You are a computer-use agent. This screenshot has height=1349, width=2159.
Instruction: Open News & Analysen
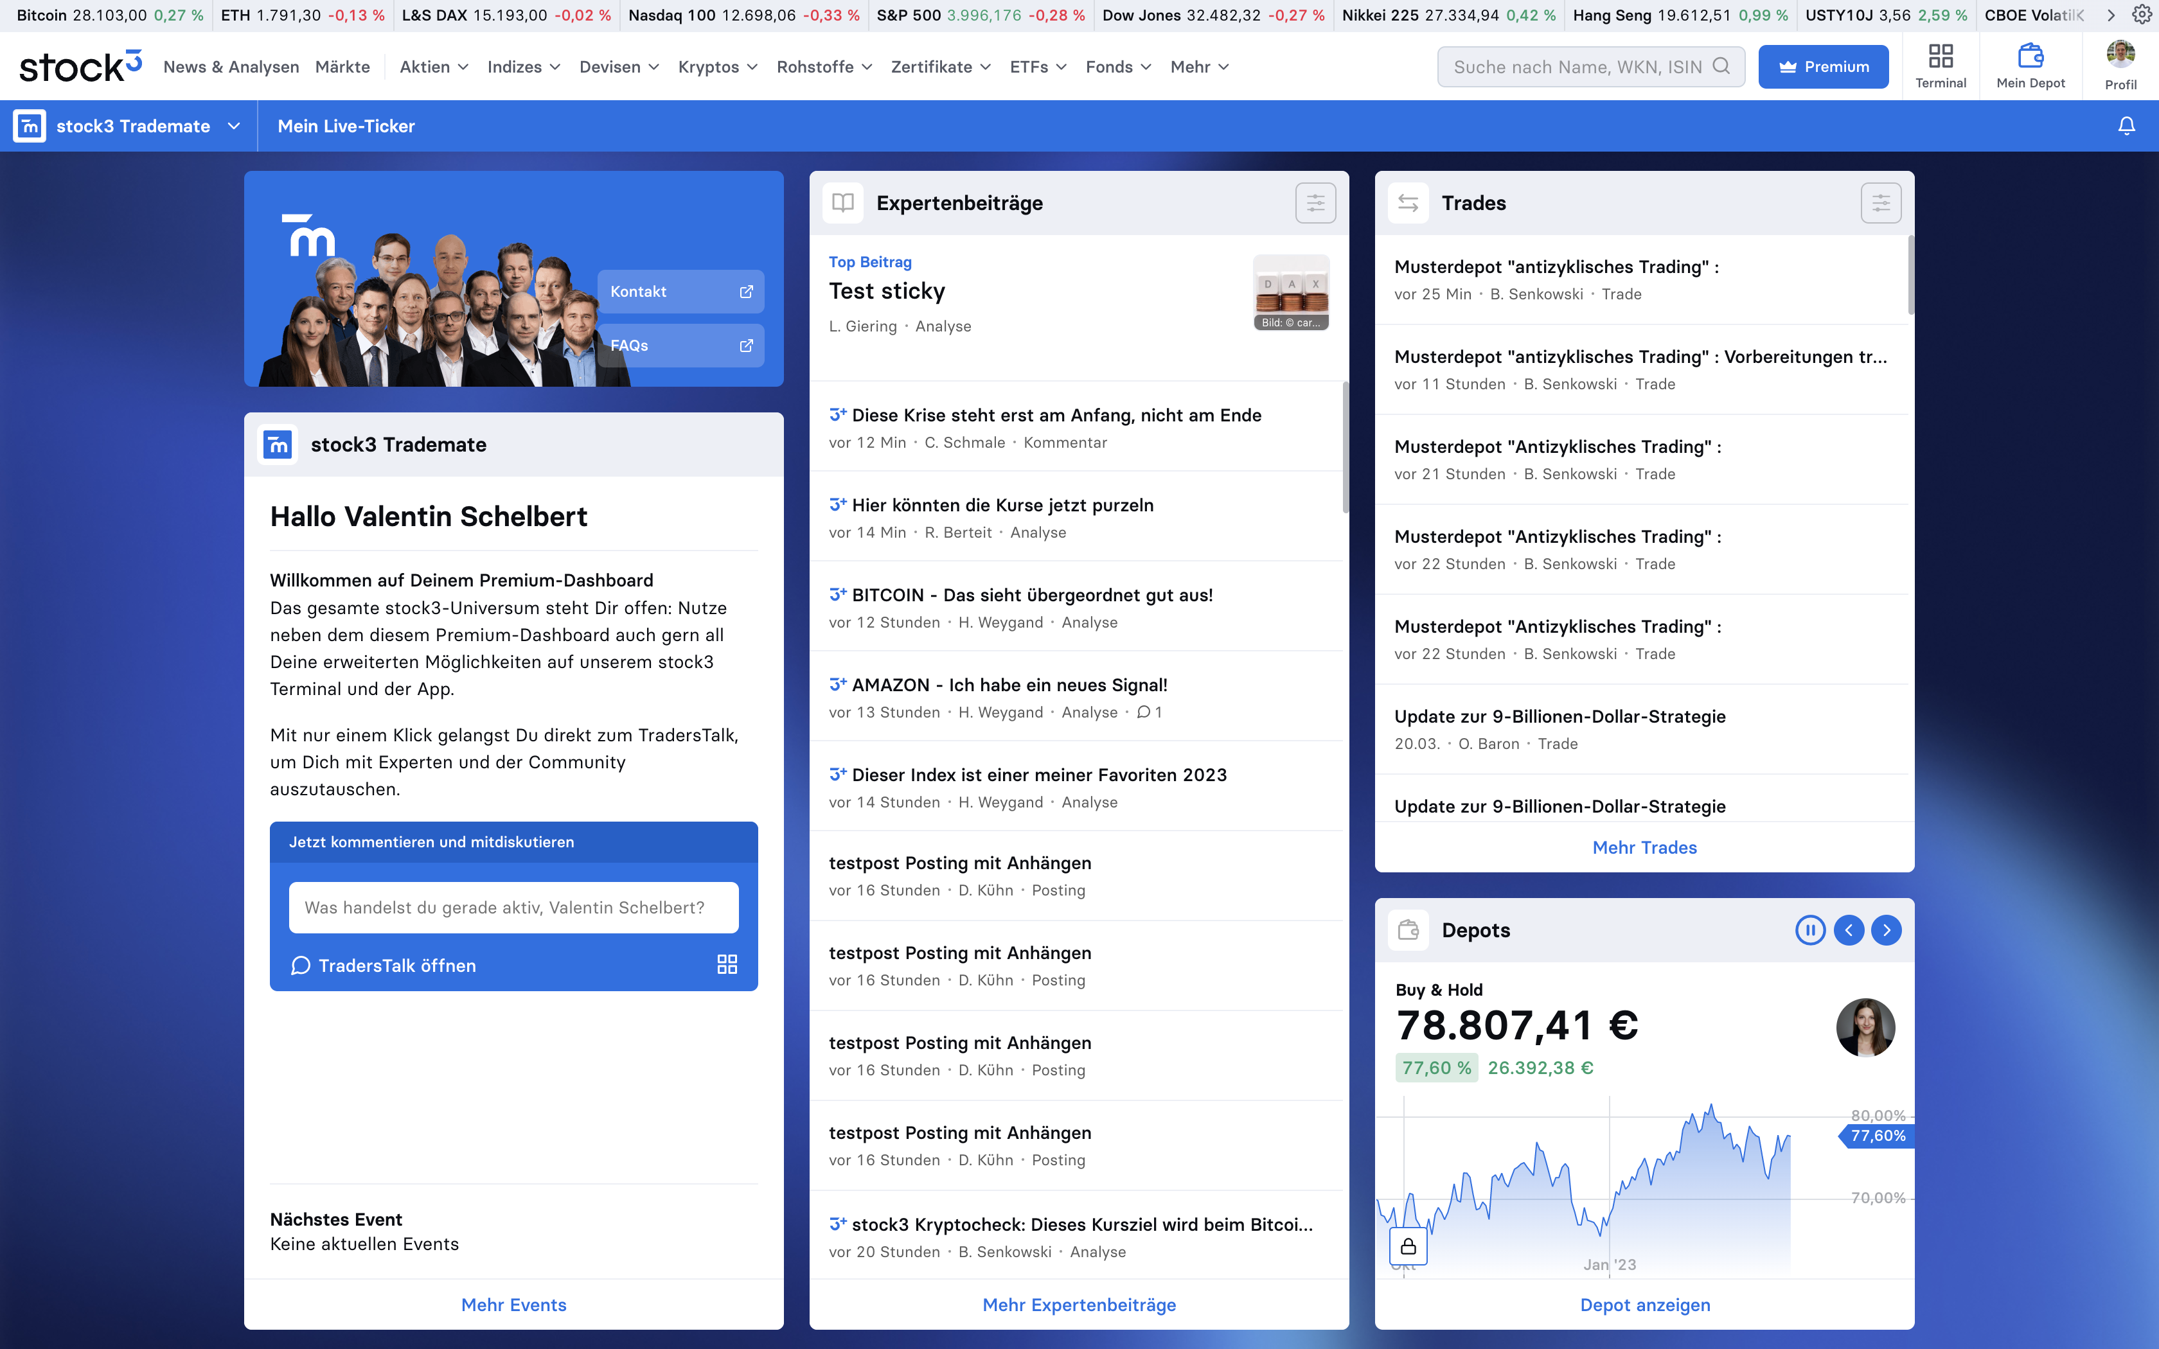[x=231, y=67]
